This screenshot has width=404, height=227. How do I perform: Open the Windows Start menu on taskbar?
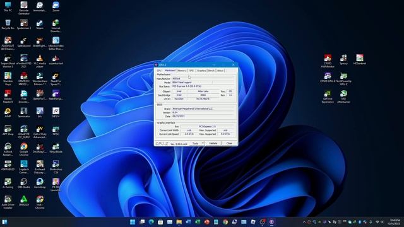(x=133, y=222)
